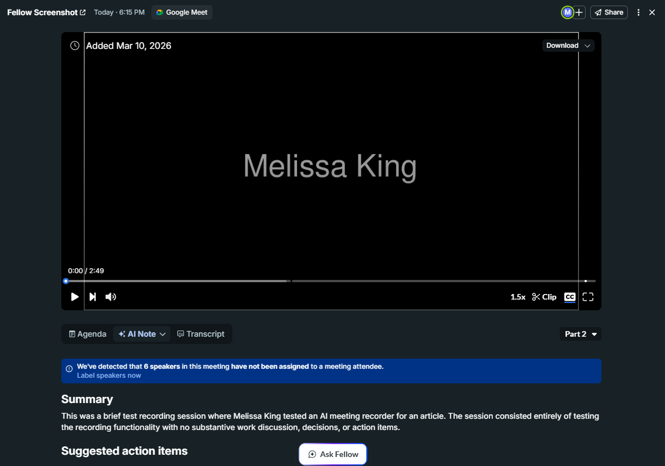The image size is (665, 466).
Task: Toggle closed captions CC
Action: click(x=570, y=297)
